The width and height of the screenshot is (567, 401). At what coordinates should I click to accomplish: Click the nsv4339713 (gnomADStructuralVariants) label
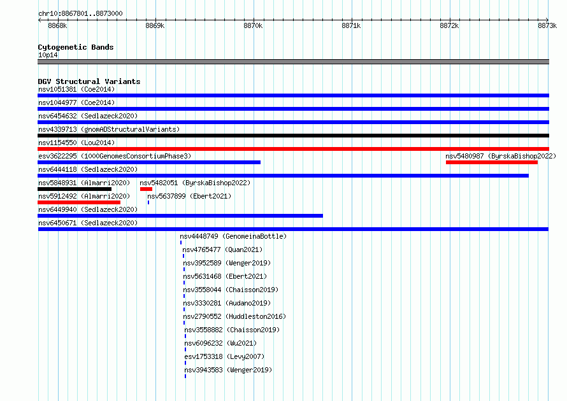(x=109, y=129)
